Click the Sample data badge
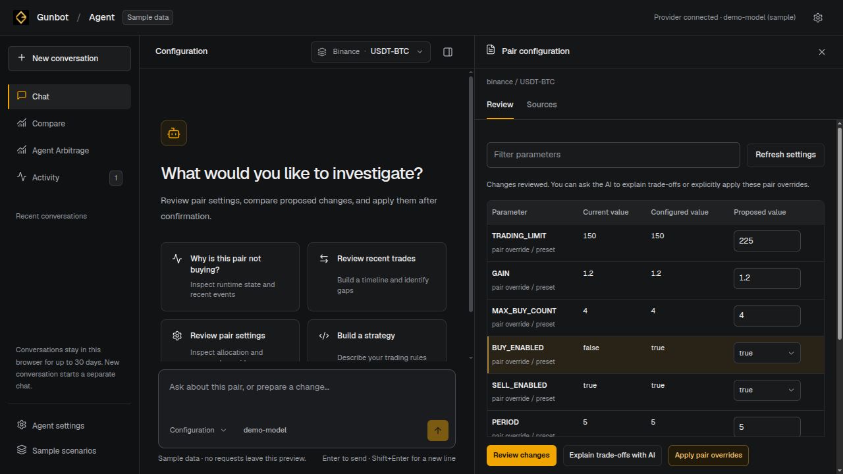The height and width of the screenshot is (474, 843). [x=148, y=18]
